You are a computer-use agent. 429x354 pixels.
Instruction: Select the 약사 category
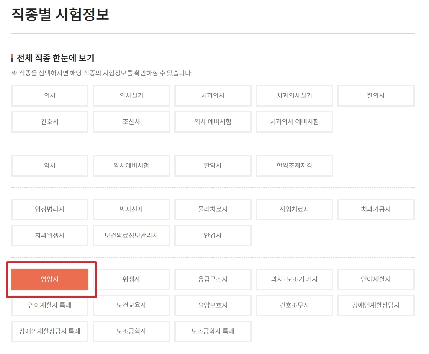49,166
